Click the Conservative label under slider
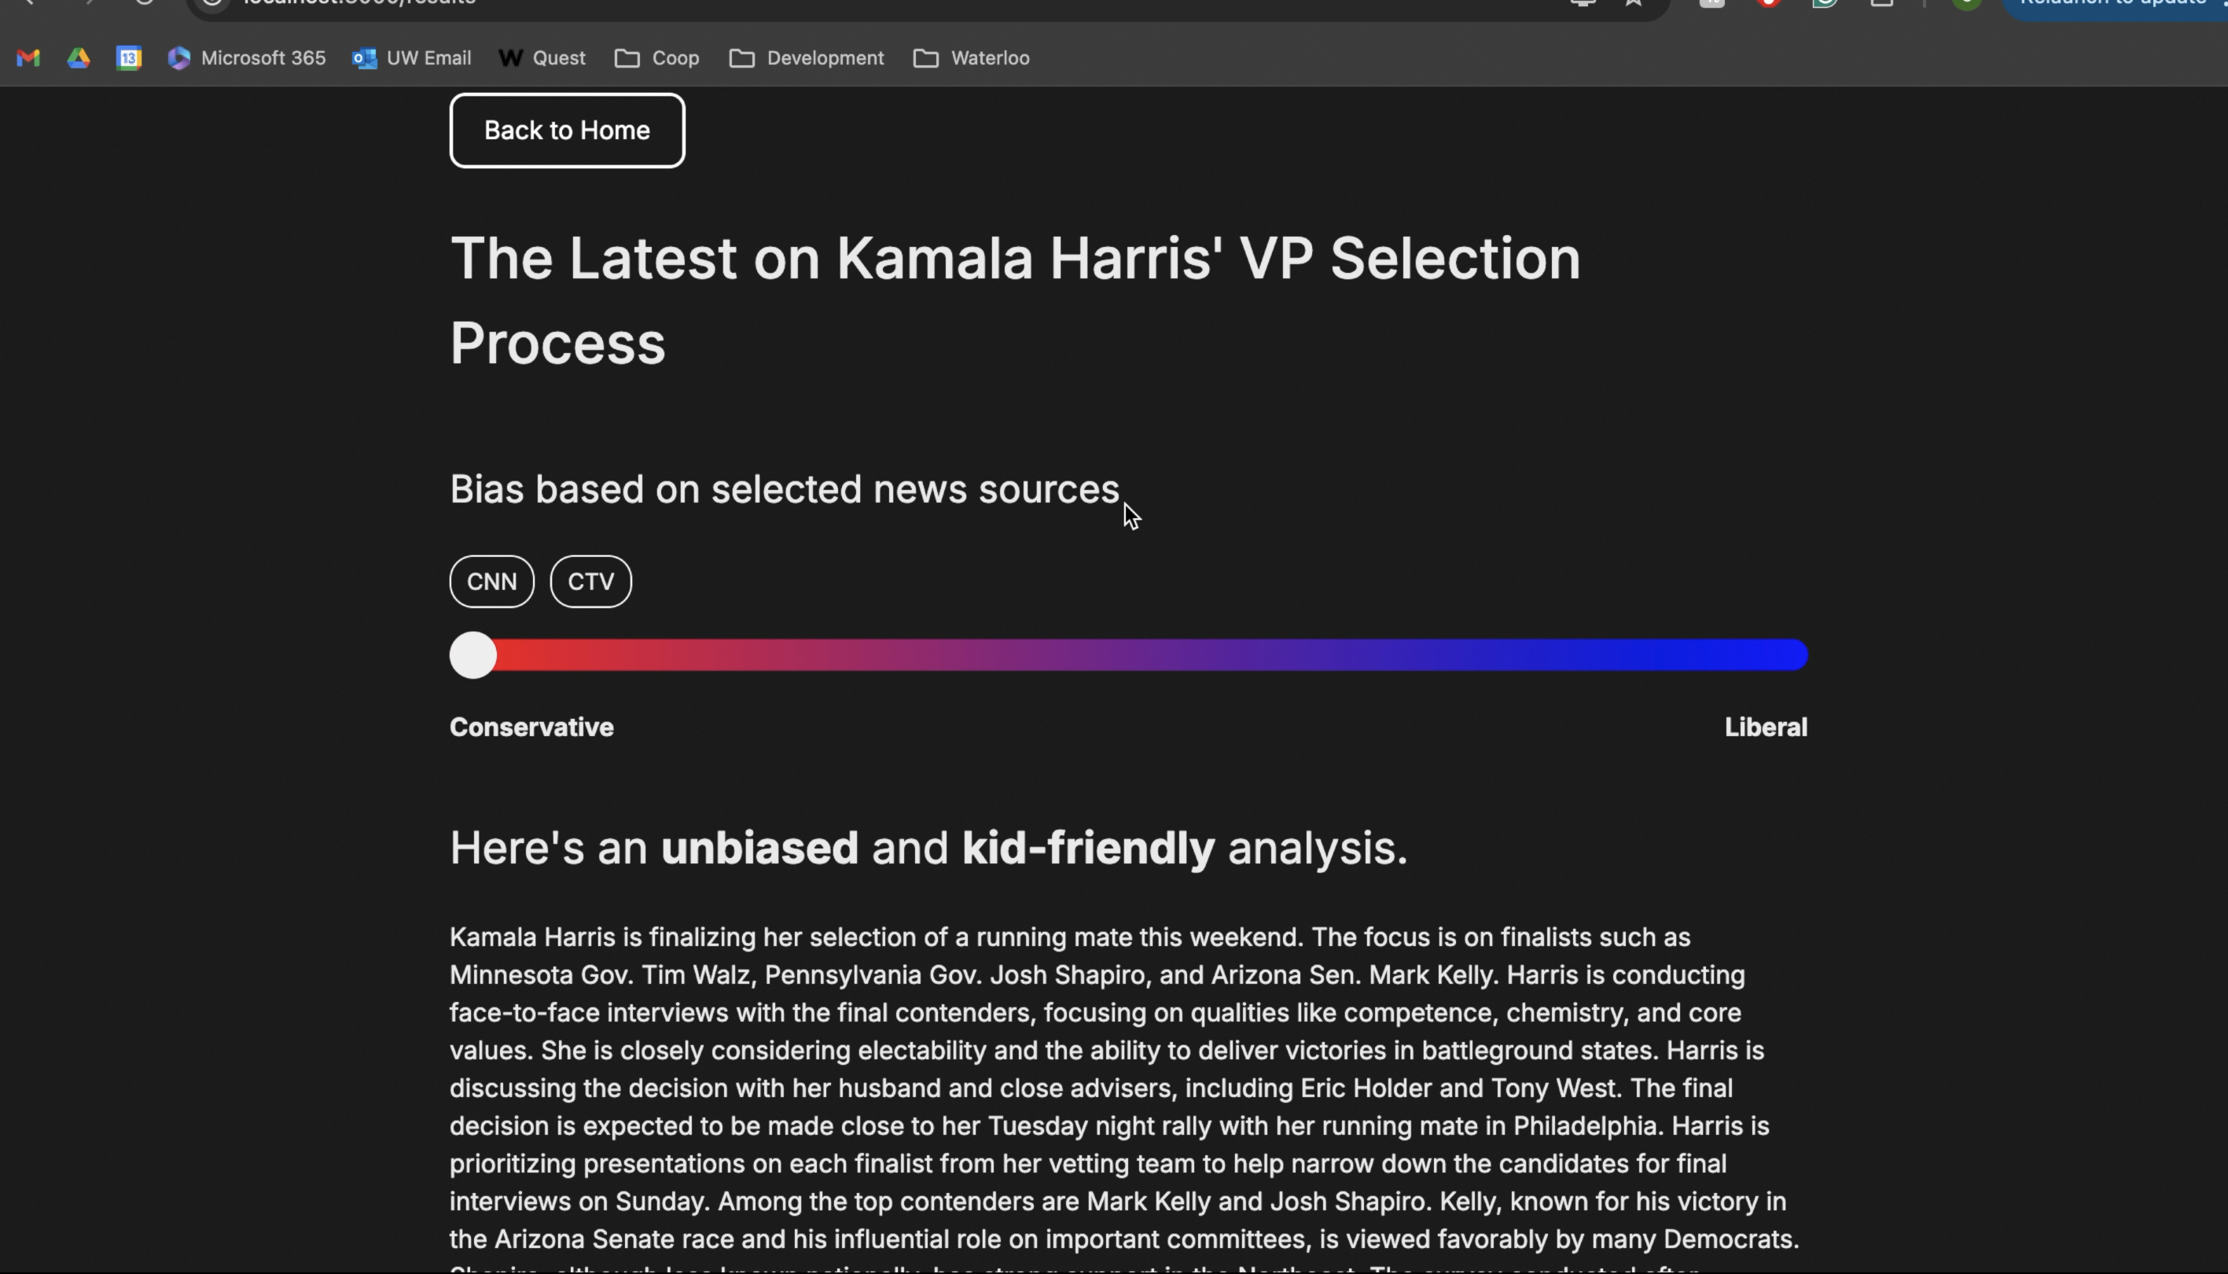The width and height of the screenshot is (2228, 1274). [532, 727]
